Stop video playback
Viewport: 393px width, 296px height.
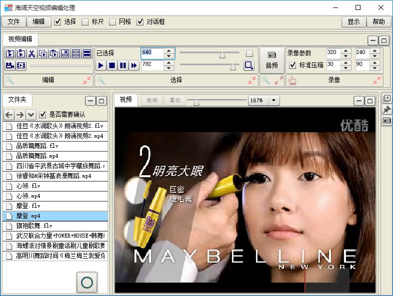point(112,65)
